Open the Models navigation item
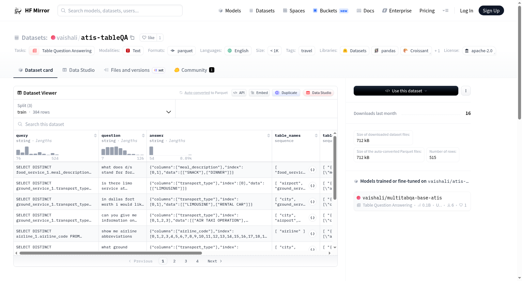522x281 pixels. click(230, 11)
